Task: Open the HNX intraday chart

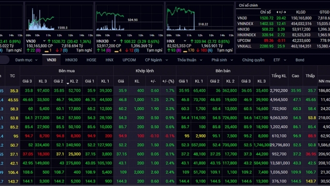Action: [x=200, y=18]
